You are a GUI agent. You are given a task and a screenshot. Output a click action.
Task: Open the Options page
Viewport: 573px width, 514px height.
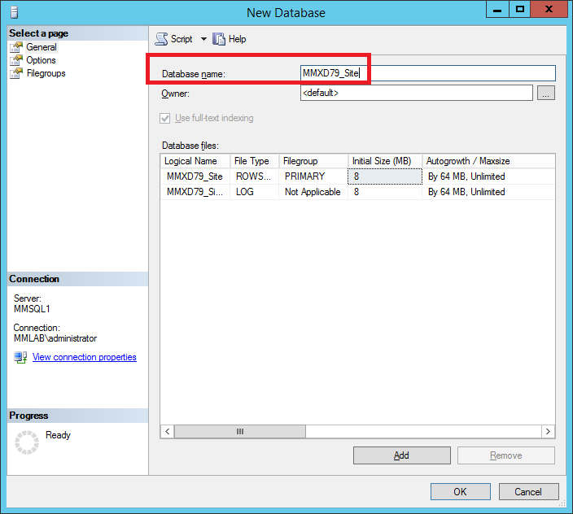41,60
